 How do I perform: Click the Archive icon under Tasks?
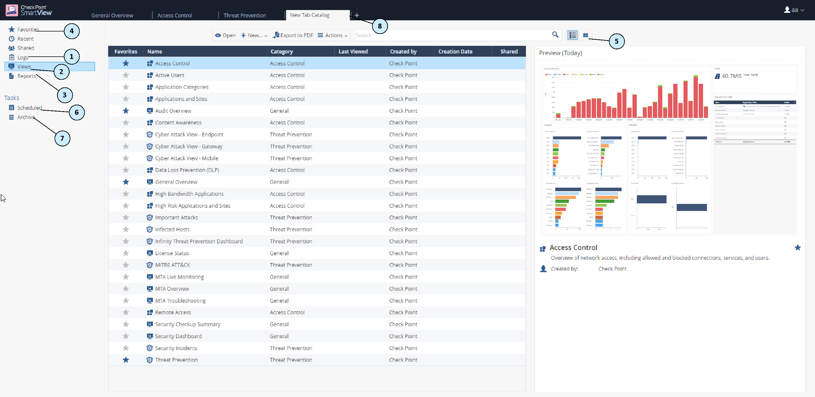click(12, 117)
